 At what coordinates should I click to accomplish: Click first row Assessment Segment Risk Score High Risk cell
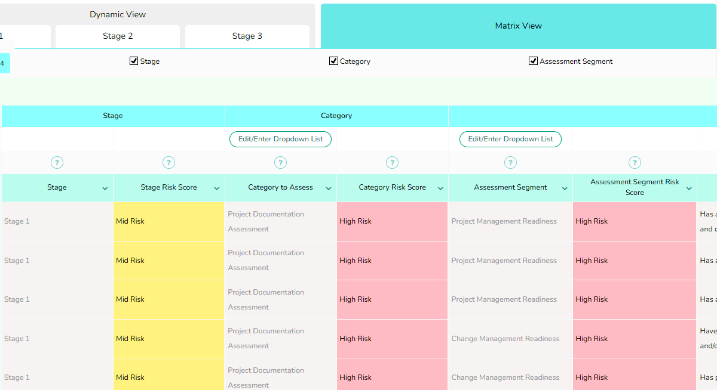coord(635,221)
